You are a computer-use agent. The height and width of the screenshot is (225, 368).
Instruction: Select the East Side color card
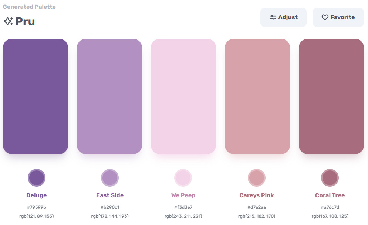click(x=109, y=96)
